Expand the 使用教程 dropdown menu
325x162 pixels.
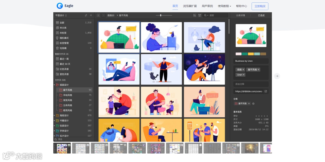click(224, 6)
